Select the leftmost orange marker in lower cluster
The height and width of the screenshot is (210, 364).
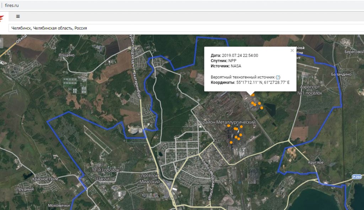[x=229, y=126]
